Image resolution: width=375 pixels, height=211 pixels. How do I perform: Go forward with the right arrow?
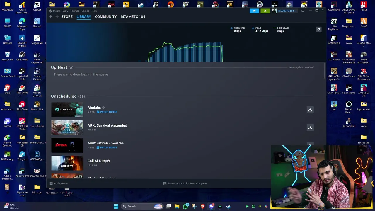pos(57,17)
